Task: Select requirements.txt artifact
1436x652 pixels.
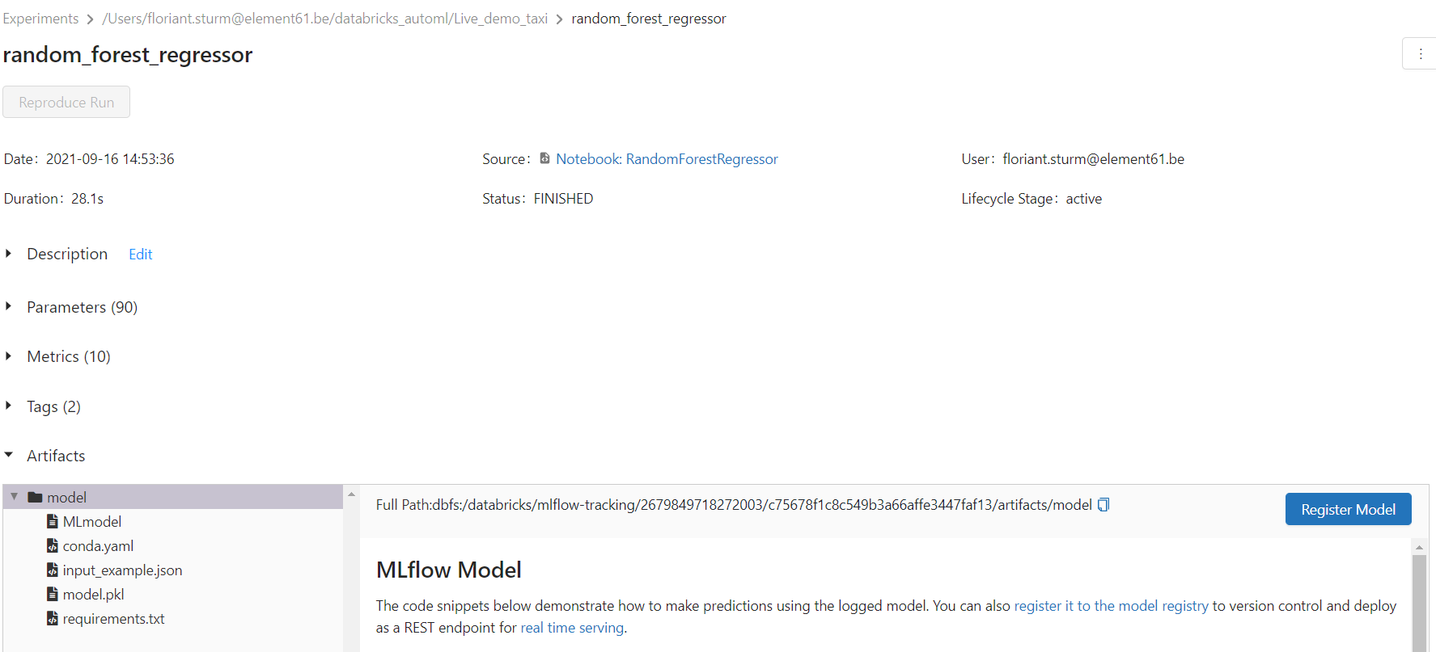Action: coord(113,618)
